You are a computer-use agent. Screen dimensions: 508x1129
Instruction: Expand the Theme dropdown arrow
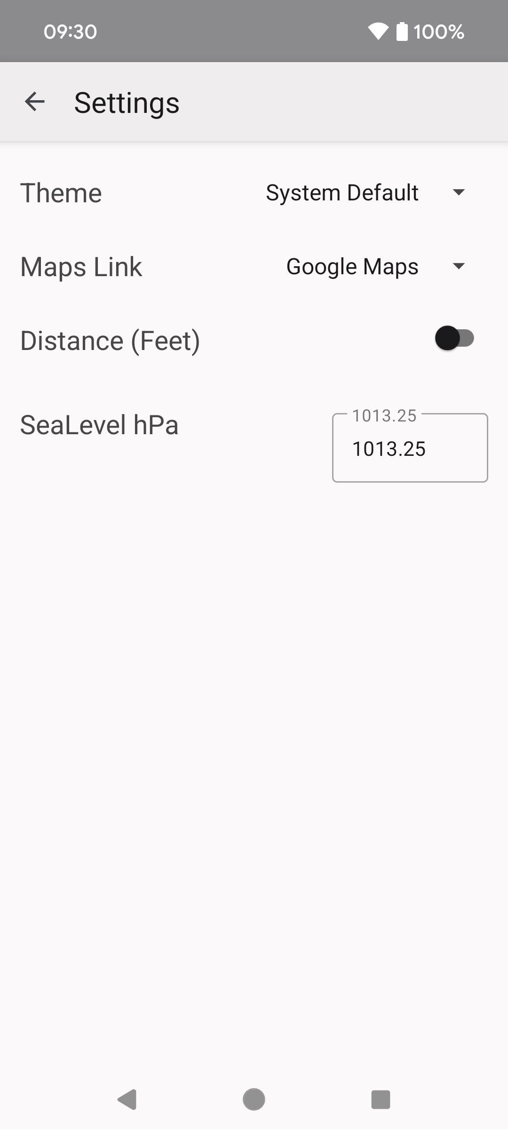459,192
